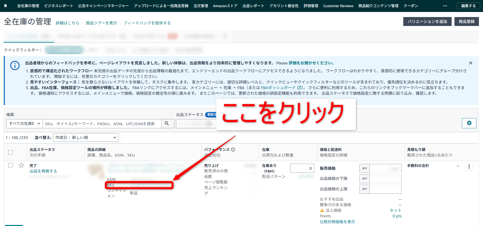Image resolution: width=483 pixels, height=226 pixels.
Task: Click the FBM inventory quantity field
Action: pos(302,168)
